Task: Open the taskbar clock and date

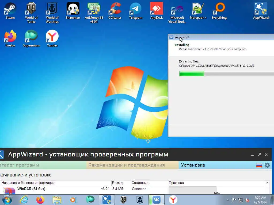Action: coord(260,200)
